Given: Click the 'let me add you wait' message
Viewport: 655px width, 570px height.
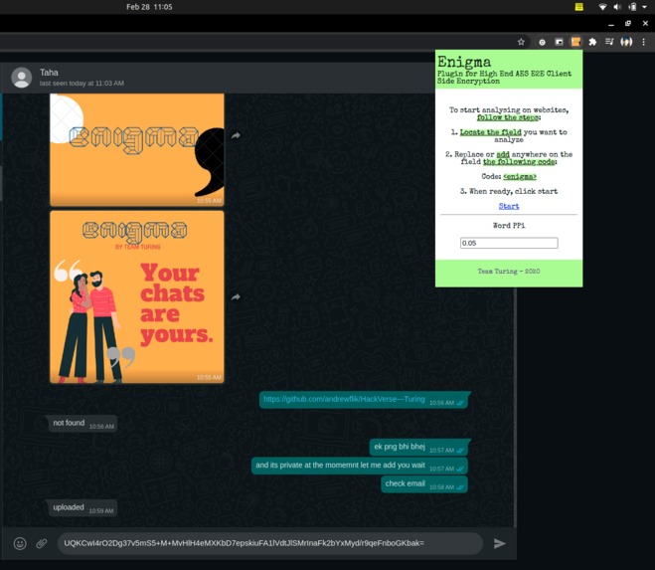Looking at the screenshot, I should (x=360, y=466).
